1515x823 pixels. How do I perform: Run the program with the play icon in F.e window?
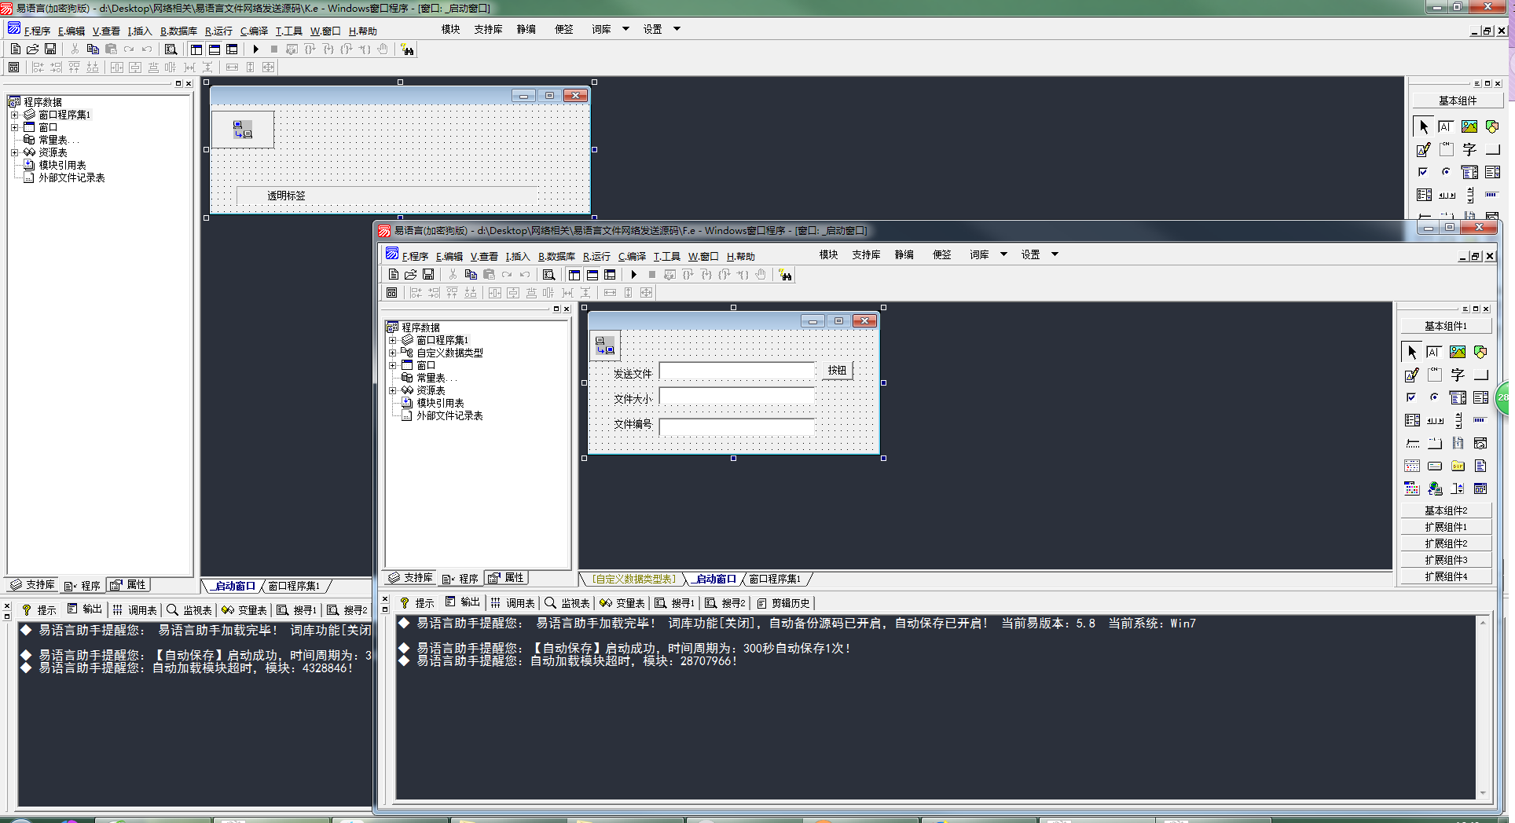point(634,275)
